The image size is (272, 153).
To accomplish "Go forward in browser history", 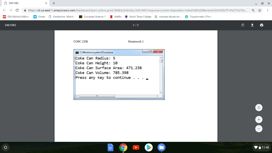I will [x=11, y=10].
